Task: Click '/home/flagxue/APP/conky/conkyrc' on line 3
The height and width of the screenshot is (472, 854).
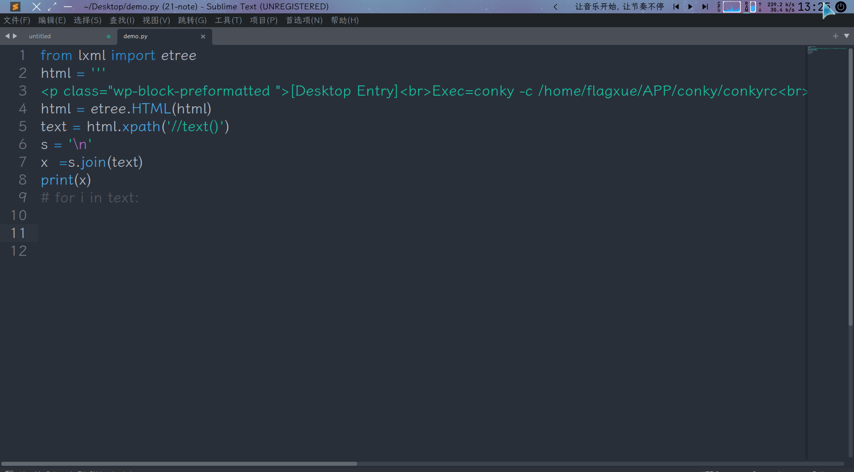Action: (x=658, y=91)
